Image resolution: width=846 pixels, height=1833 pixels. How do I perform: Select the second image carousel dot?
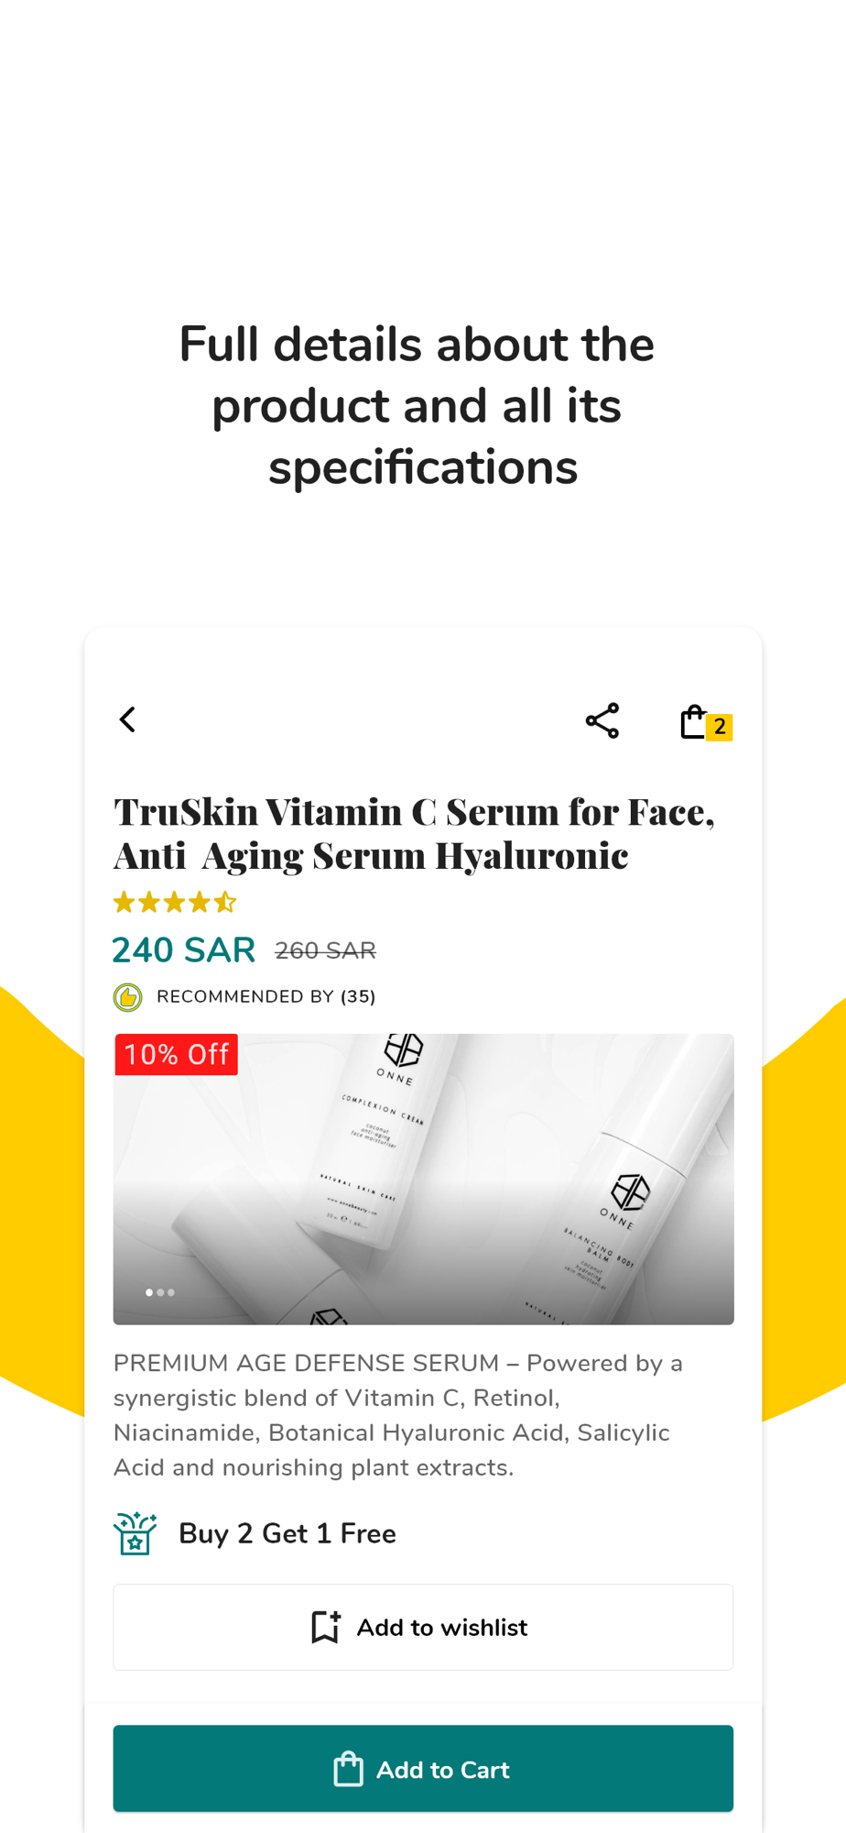[x=160, y=1292]
